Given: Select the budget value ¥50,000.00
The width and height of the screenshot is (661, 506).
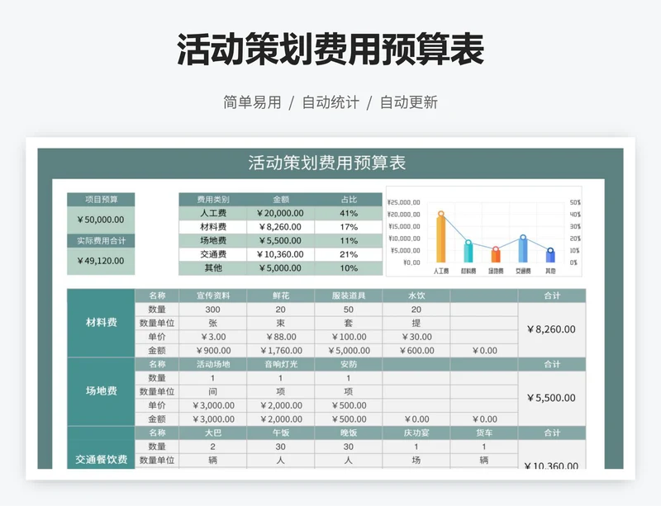Looking at the screenshot, I should pos(101,220).
